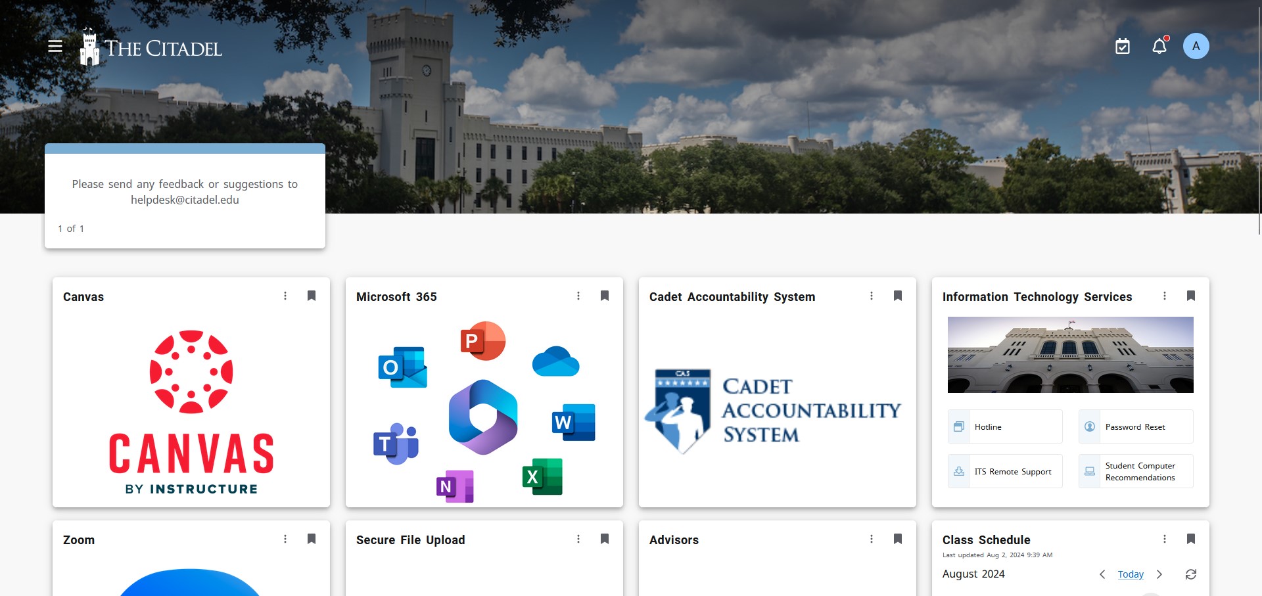This screenshot has height=596, width=1262.
Task: Toggle bookmark on Cadet Accountability System card
Action: pyautogui.click(x=898, y=296)
